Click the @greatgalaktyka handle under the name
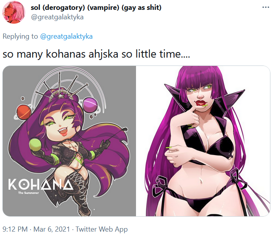This screenshot has width=272, height=234. click(57, 17)
